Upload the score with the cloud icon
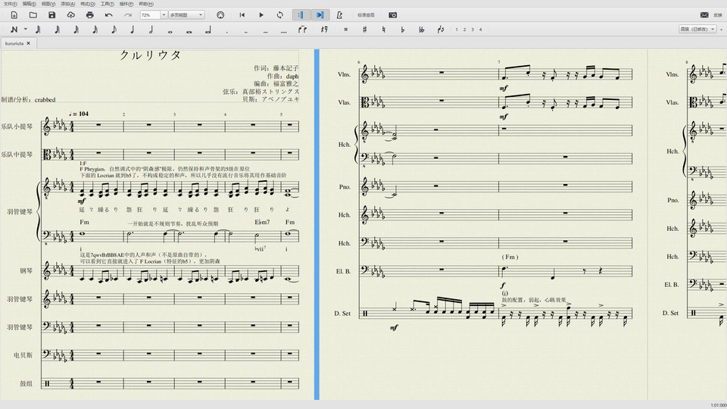727x409 pixels. [71, 15]
